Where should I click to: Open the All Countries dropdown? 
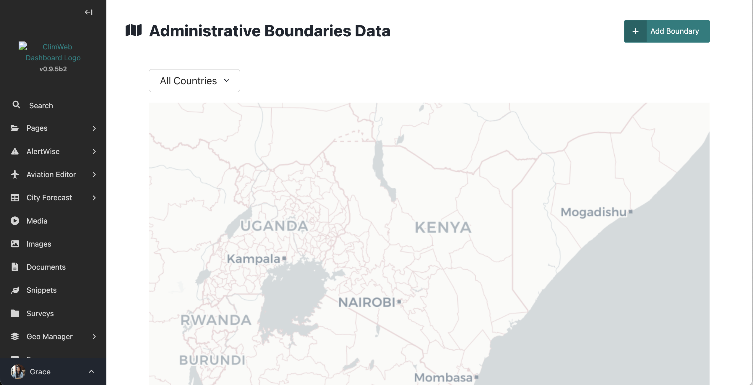(194, 81)
